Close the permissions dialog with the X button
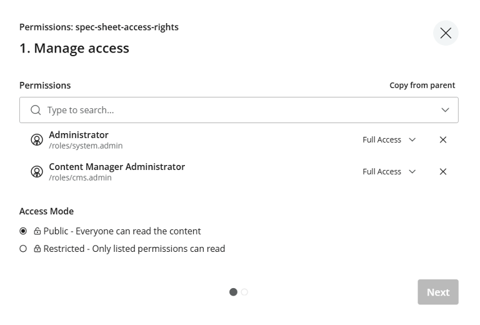The image size is (480, 325). [446, 33]
